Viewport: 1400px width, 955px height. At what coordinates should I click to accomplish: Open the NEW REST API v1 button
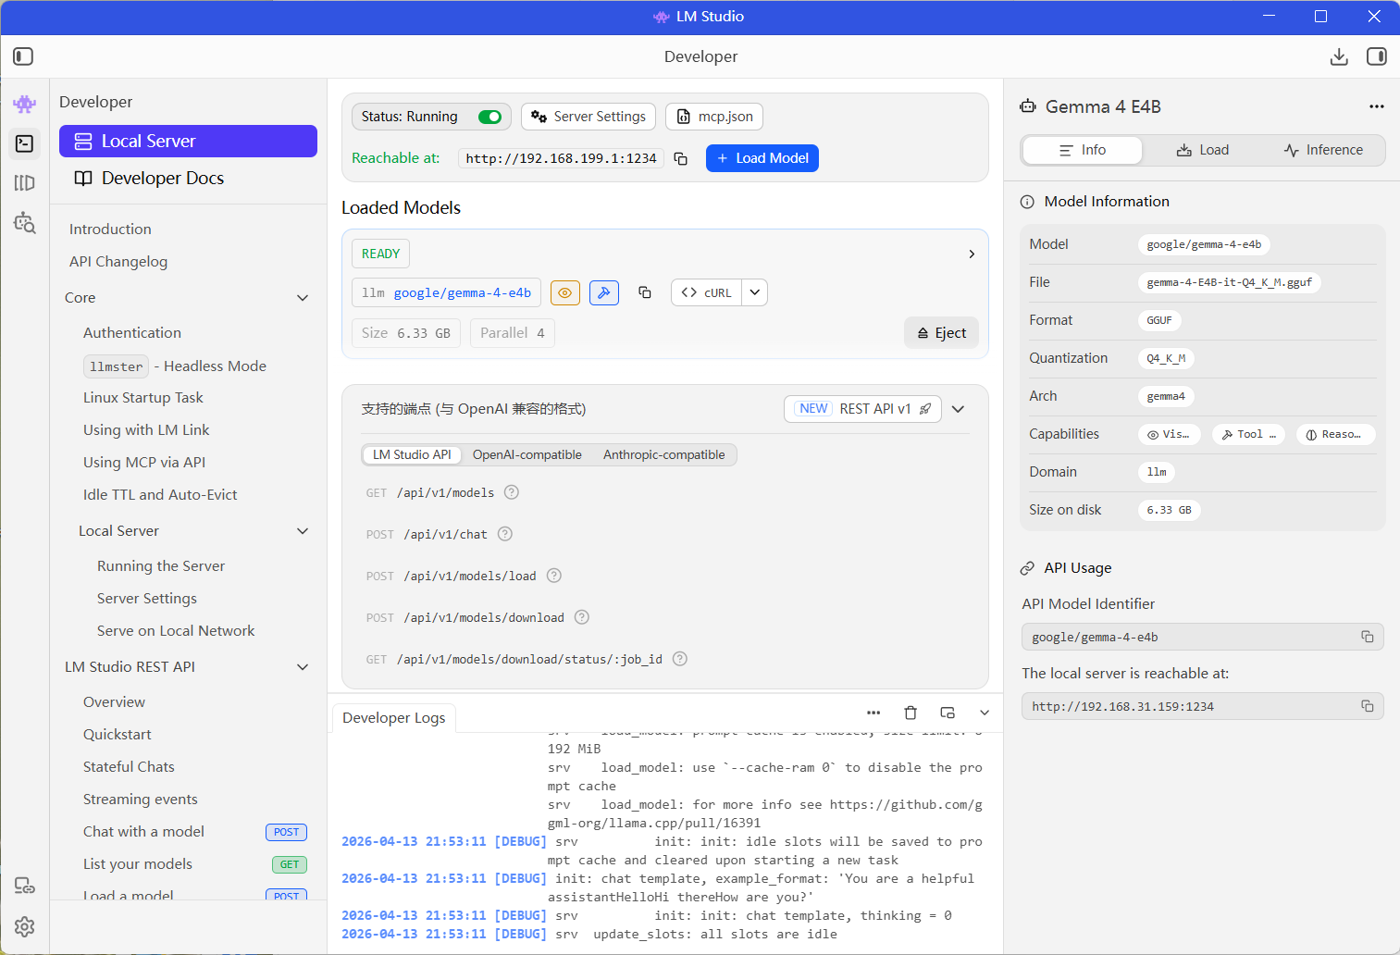tap(863, 409)
